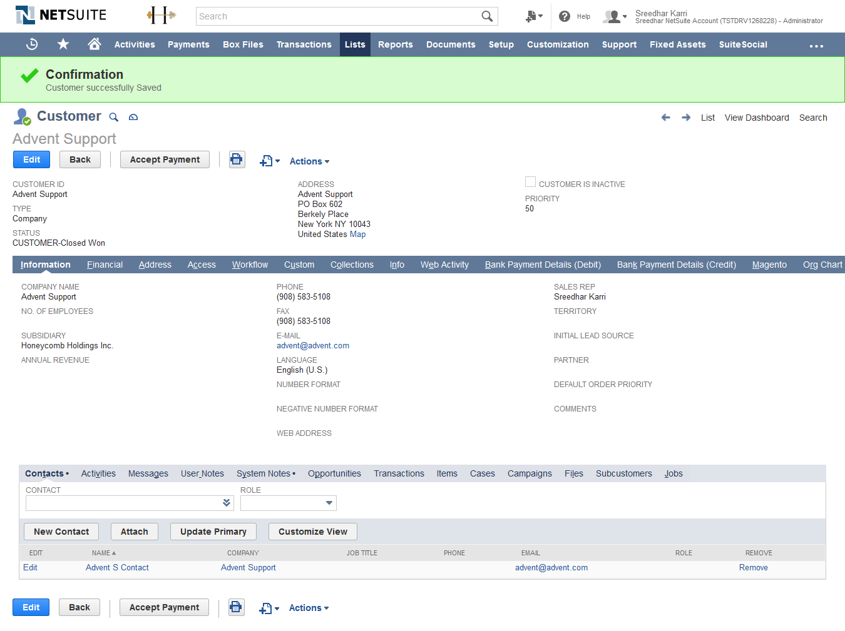Switch to the Magento tab
Image resolution: width=845 pixels, height=631 pixels.
point(769,265)
